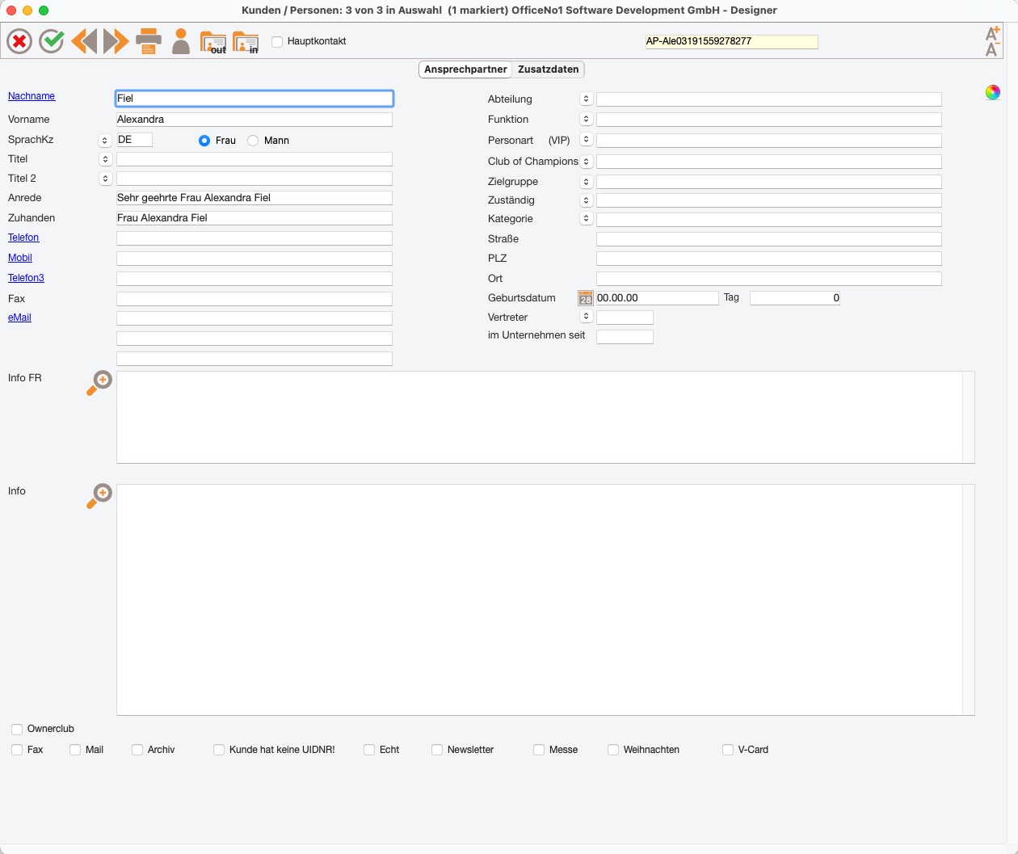The width and height of the screenshot is (1018, 854).
Task: Click the Telefon link
Action: (x=23, y=238)
